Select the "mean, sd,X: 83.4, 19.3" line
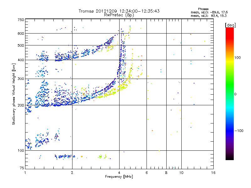Image resolution: width=251 pixels, height=188 pixels. click(209, 16)
